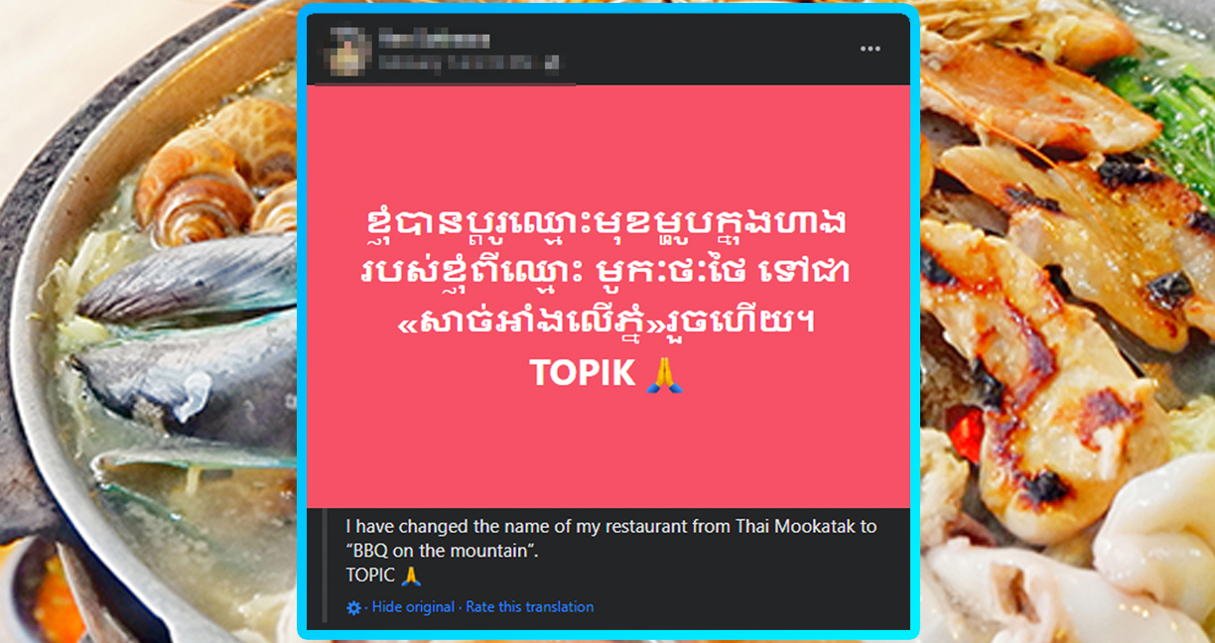Click the translated sentence about Thai Mookatak
Image resolution: width=1215 pixels, height=643 pixels.
(611, 527)
